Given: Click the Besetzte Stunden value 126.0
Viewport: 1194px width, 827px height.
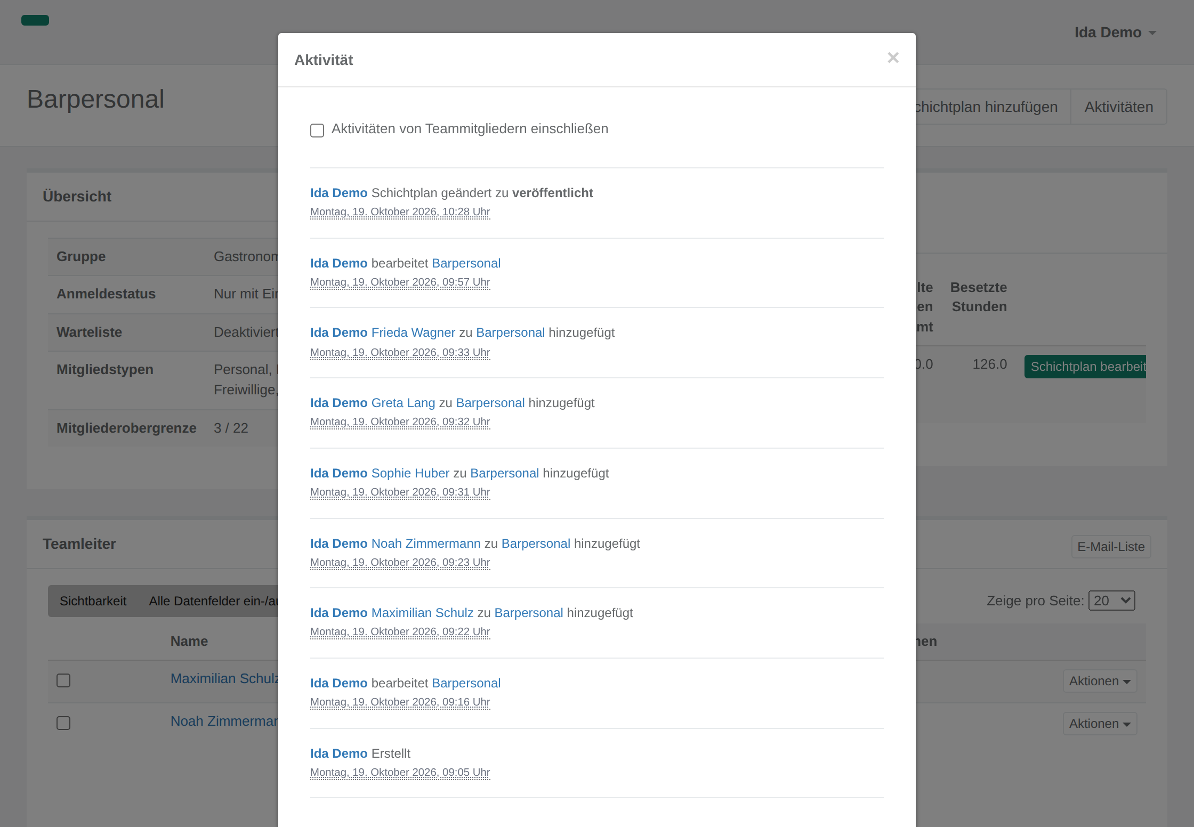Looking at the screenshot, I should click(989, 364).
